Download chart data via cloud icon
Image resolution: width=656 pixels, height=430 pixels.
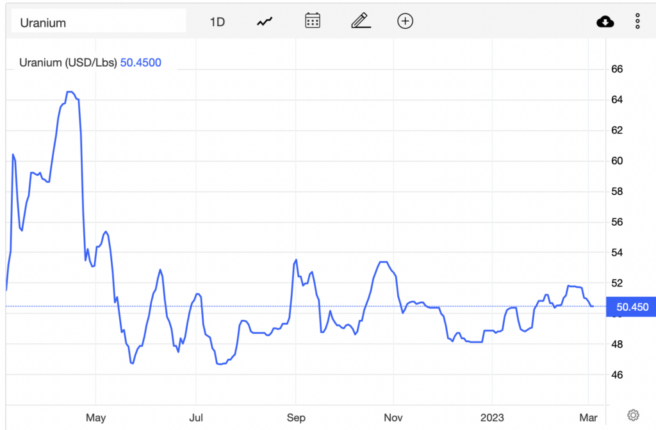[x=605, y=21]
